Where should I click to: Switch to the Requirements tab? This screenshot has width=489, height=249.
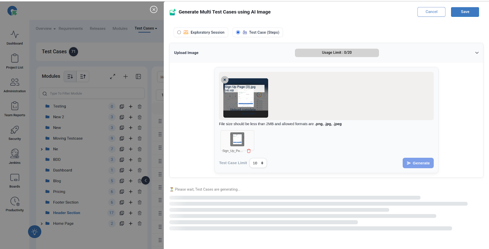point(71,28)
